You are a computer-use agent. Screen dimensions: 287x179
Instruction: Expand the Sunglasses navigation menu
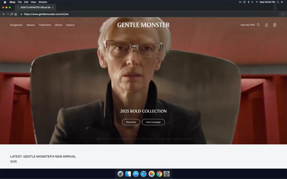click(16, 25)
